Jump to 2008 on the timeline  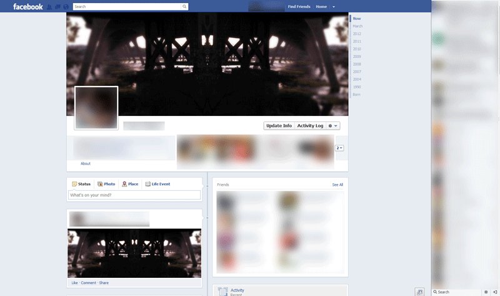click(357, 64)
